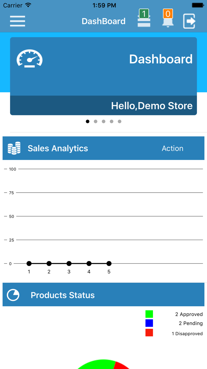Open the hamburger menu
The image size is (207, 369).
(x=17, y=21)
